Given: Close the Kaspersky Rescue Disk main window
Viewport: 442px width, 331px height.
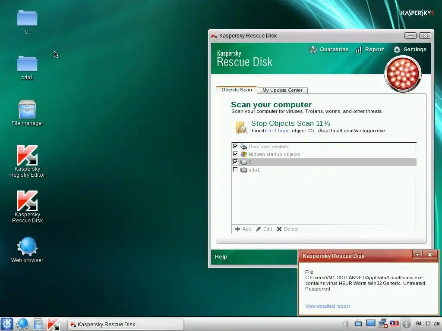Looking at the screenshot, I should (425, 35).
